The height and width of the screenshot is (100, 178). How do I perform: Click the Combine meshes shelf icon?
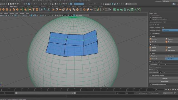pos(53,10)
